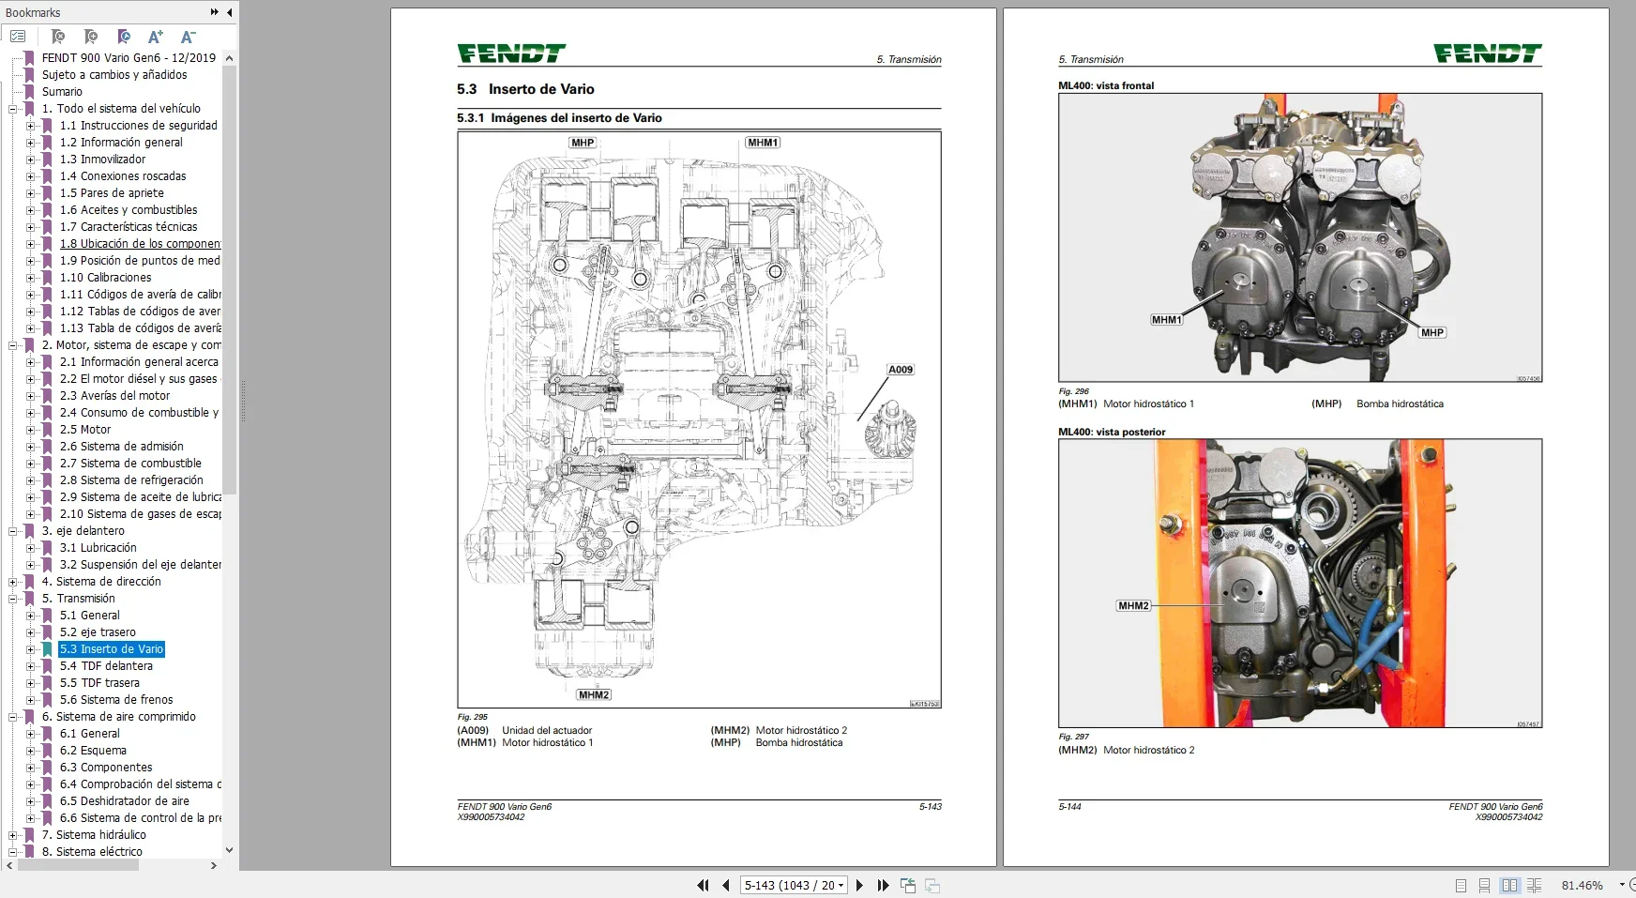
Task: Click the add bookmark icon
Action: point(91,37)
